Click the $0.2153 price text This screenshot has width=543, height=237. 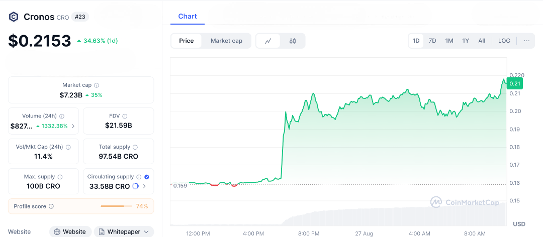[40, 41]
